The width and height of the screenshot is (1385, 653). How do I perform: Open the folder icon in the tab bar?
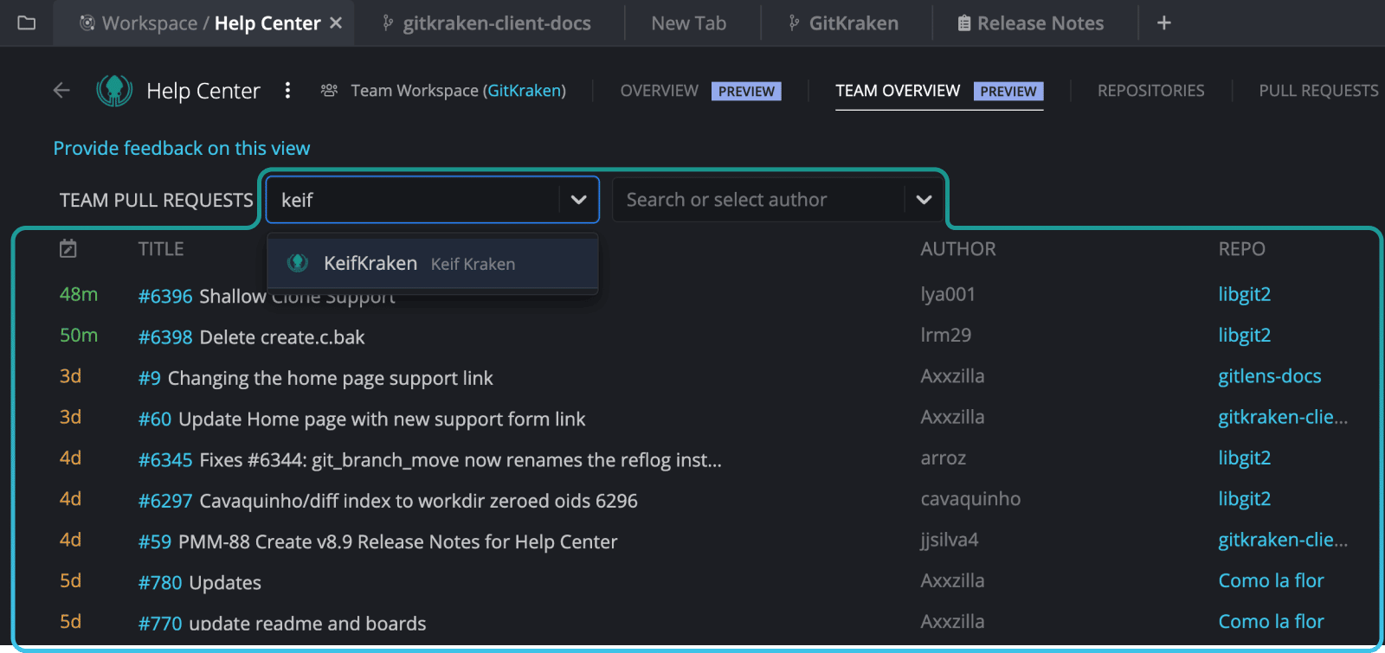27,23
